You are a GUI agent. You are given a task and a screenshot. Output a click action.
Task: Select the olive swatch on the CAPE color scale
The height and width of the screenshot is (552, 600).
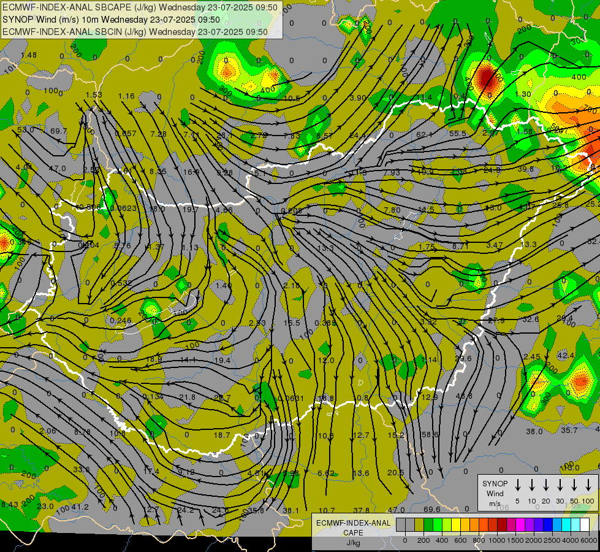419,525
